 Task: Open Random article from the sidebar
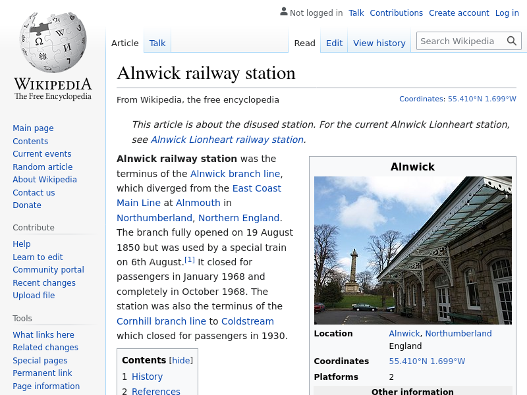tap(42, 167)
